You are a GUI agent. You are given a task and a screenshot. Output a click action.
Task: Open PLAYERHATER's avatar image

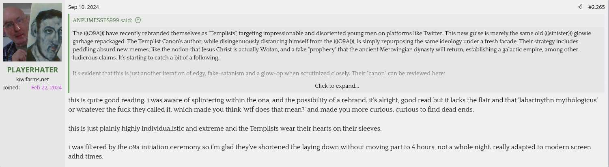point(32,32)
